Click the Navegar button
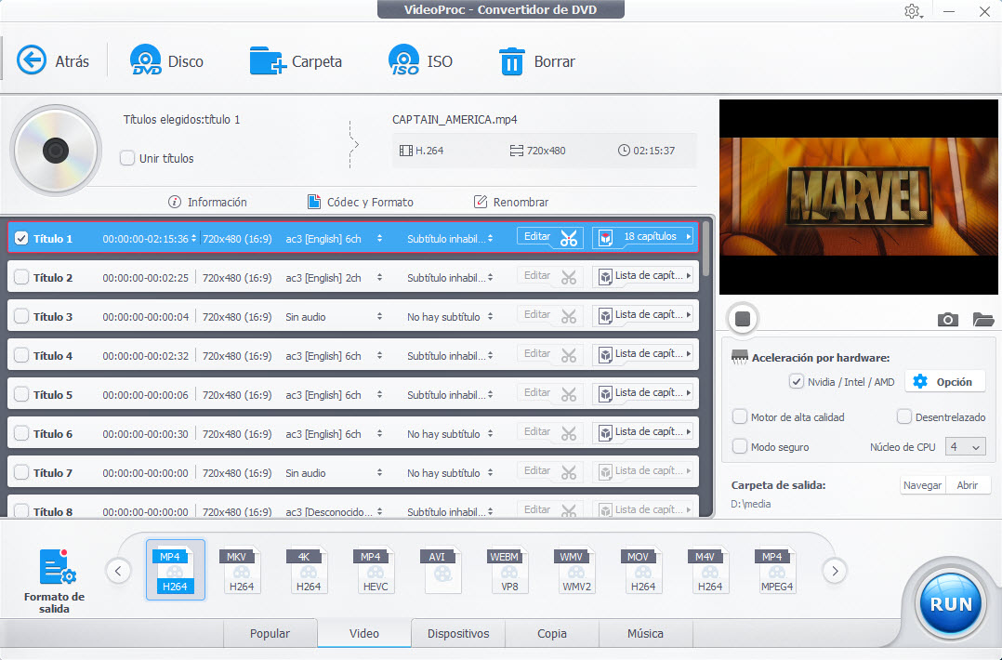 click(x=922, y=485)
